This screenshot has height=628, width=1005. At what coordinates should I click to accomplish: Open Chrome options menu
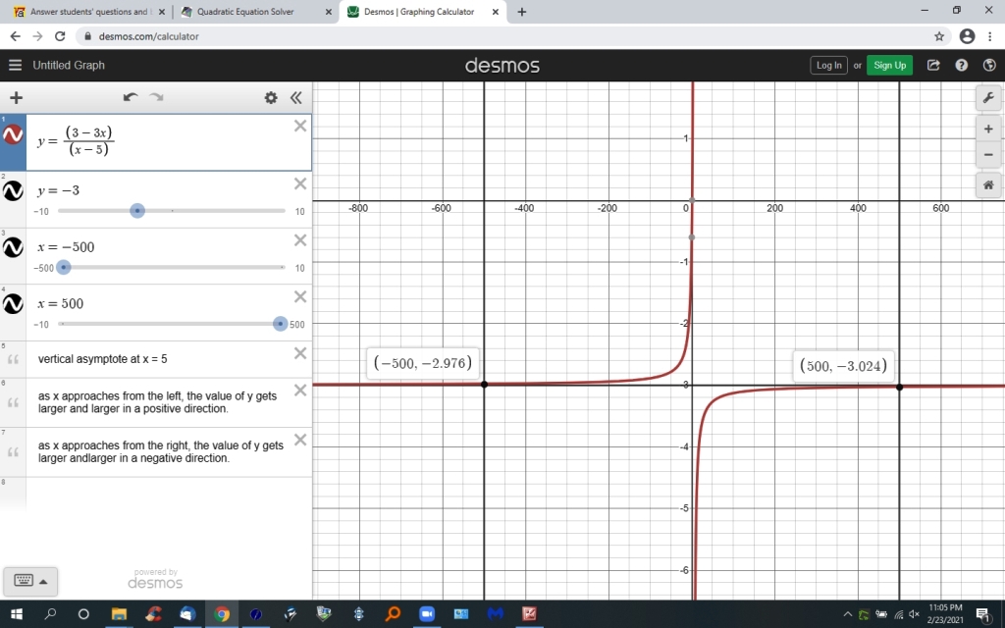[x=990, y=36]
